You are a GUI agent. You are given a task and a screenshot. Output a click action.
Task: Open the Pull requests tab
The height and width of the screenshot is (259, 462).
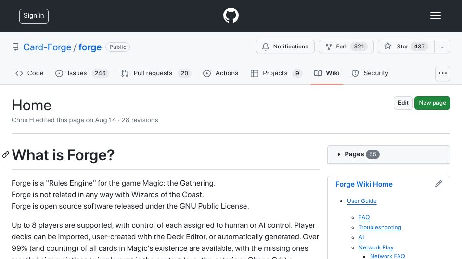click(156, 73)
